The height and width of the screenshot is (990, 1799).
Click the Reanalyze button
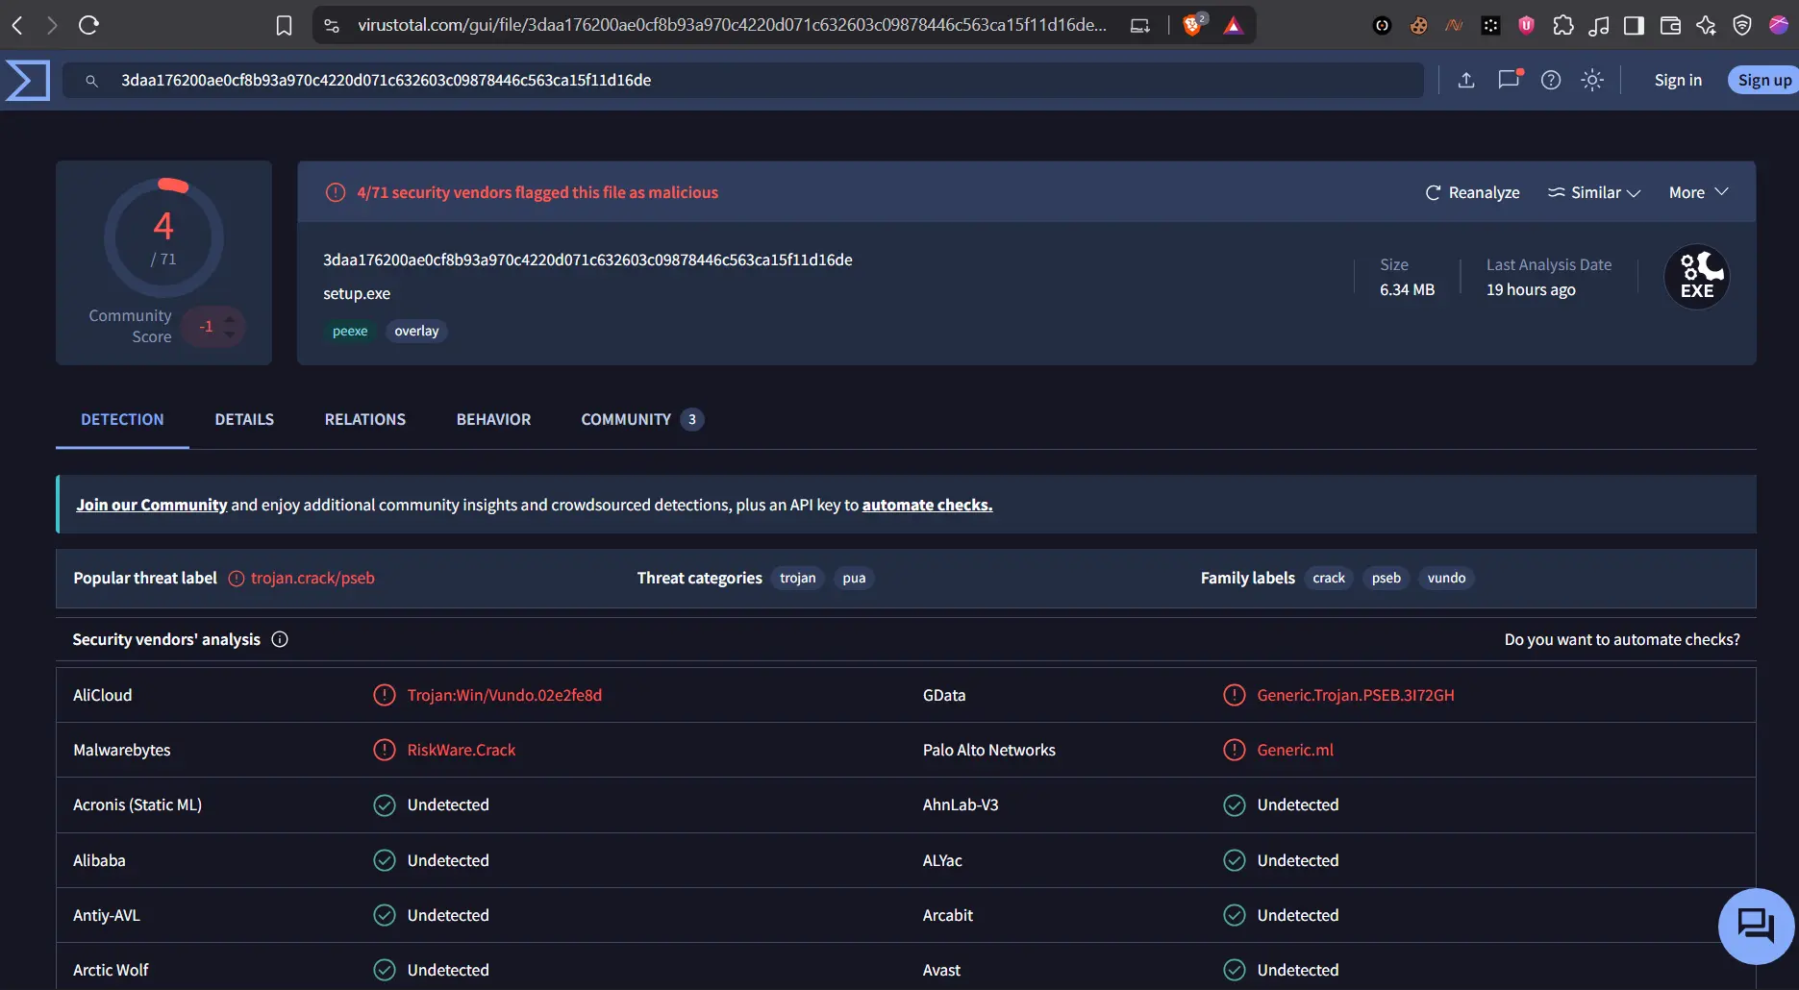pyautogui.click(x=1472, y=192)
